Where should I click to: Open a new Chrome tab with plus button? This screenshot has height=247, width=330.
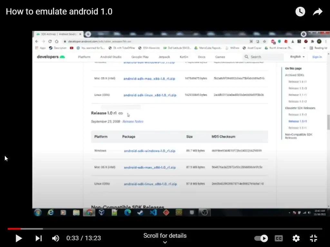(x=88, y=34)
